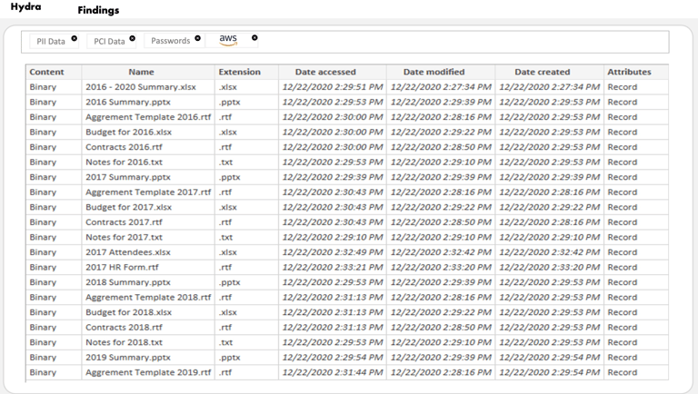698x394 pixels.
Task: Sort by Extension column header
Action: pos(246,72)
